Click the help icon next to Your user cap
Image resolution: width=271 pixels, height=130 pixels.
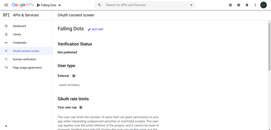pyautogui.click(x=81, y=107)
